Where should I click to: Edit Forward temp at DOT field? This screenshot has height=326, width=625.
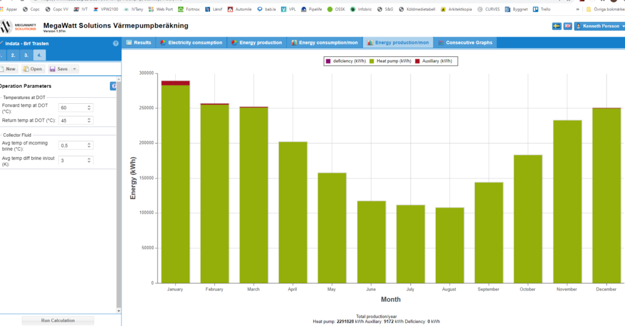tap(72, 107)
